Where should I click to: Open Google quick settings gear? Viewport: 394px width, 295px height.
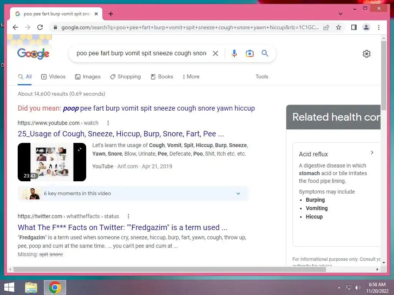tap(366, 54)
